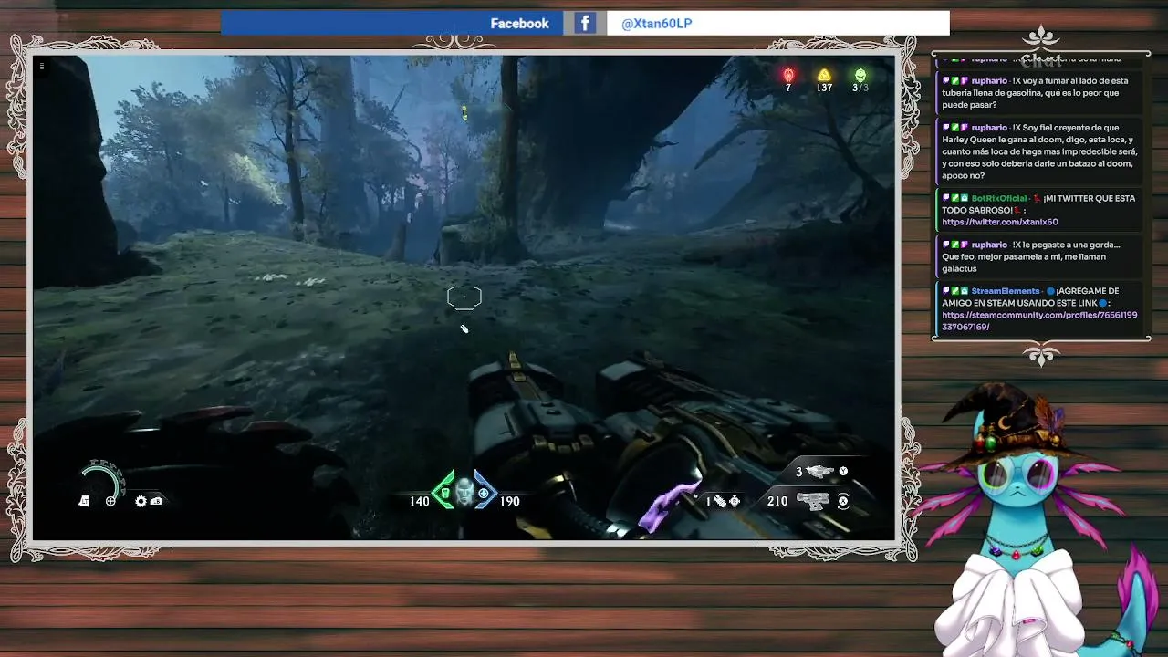Click the crosshair reticle in the game
The image size is (1168, 657).
tap(464, 297)
